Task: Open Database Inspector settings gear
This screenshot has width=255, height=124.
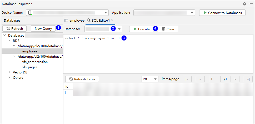Action: [x=244, y=4]
